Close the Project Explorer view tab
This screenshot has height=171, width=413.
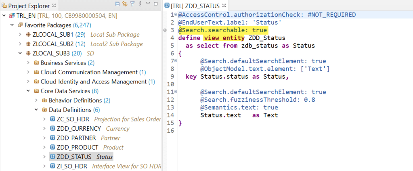pyautogui.click(x=55, y=6)
